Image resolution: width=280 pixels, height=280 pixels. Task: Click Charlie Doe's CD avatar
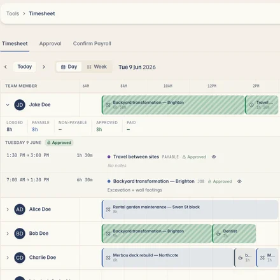point(20,258)
